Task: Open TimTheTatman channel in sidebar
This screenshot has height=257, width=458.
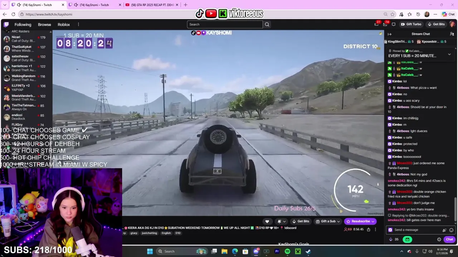Action: tap(26, 107)
